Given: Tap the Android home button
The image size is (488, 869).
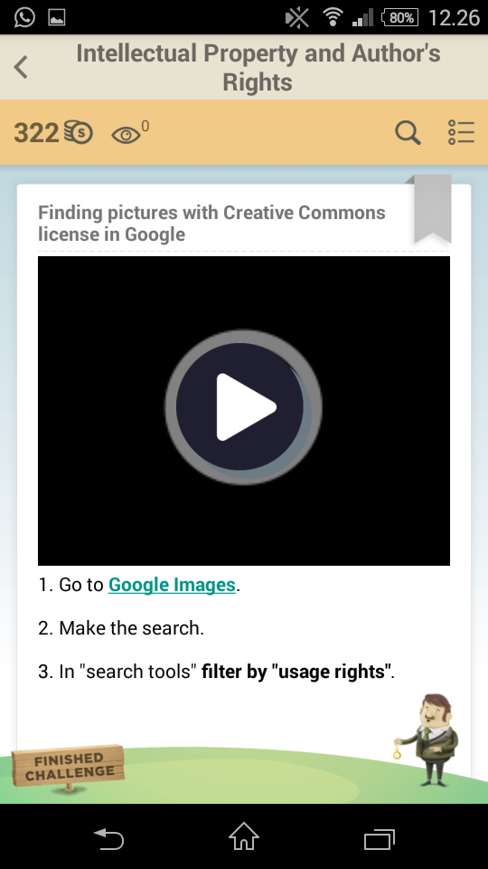Looking at the screenshot, I should click(244, 836).
